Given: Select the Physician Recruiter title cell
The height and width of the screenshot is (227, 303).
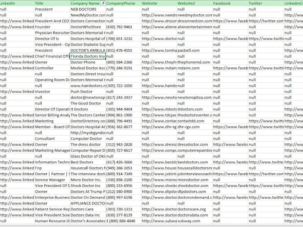Looking at the screenshot, I should coord(52,33).
